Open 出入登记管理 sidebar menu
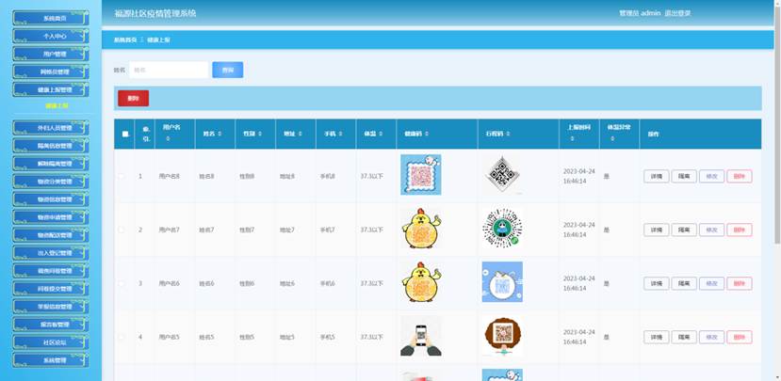 tap(51, 253)
